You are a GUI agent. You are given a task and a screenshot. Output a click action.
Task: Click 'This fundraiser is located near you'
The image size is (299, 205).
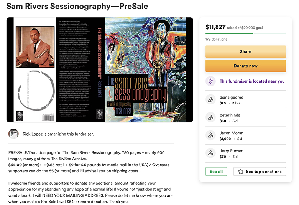pos(252,81)
